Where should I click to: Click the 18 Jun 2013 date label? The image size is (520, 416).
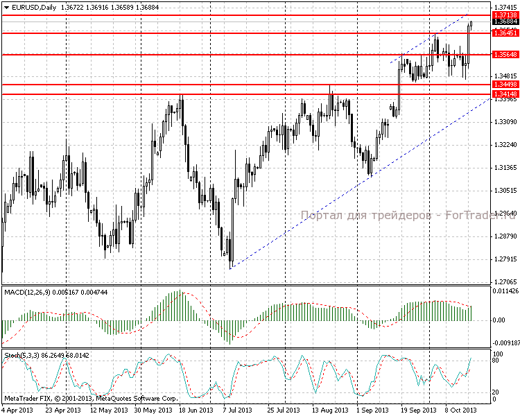pos(196,410)
